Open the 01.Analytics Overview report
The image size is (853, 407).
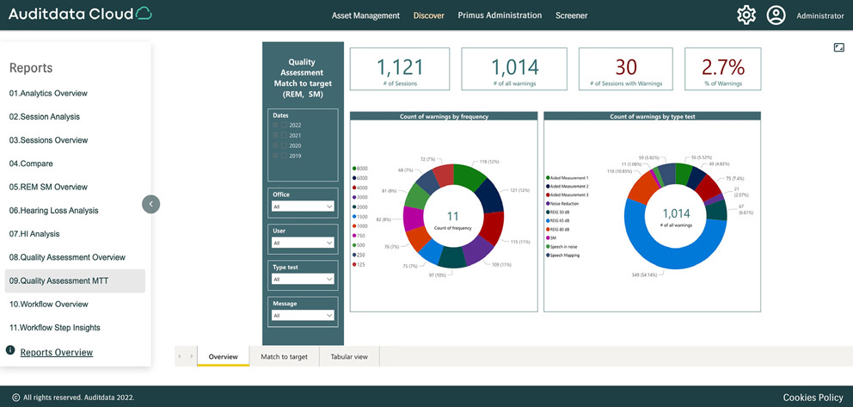[48, 93]
